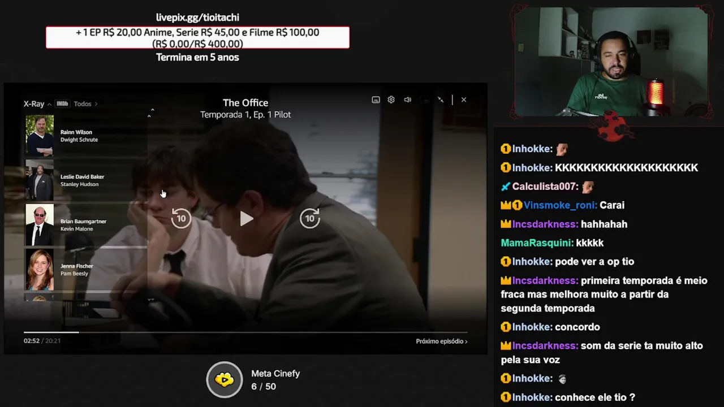Screen dimensions: 724x407
Task: Click the Pam Beesly character name
Action: pyautogui.click(x=74, y=274)
